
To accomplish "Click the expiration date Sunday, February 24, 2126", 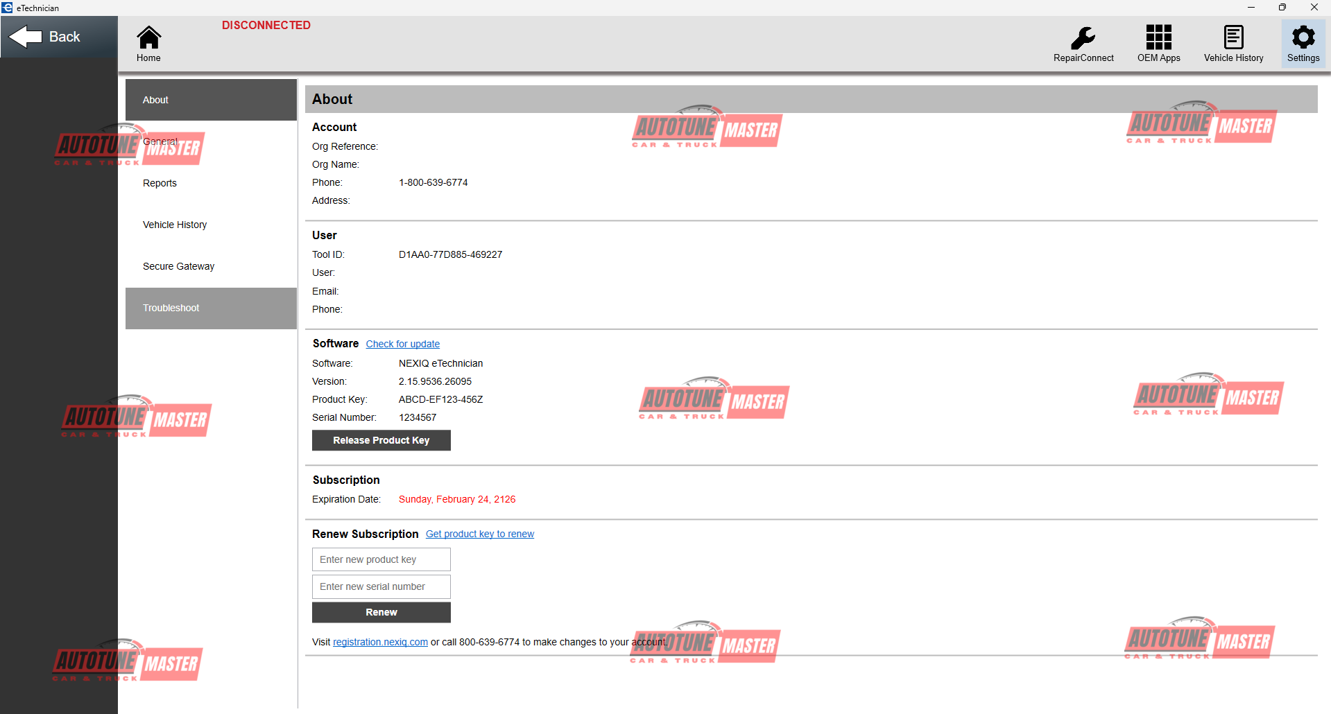I will click(456, 499).
